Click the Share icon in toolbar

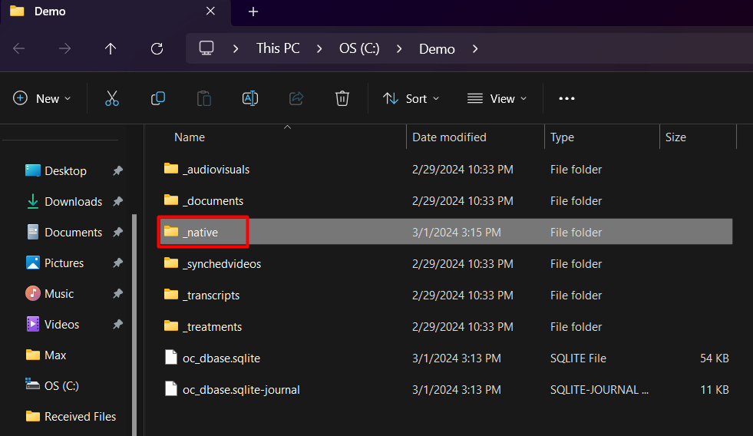[x=296, y=98]
